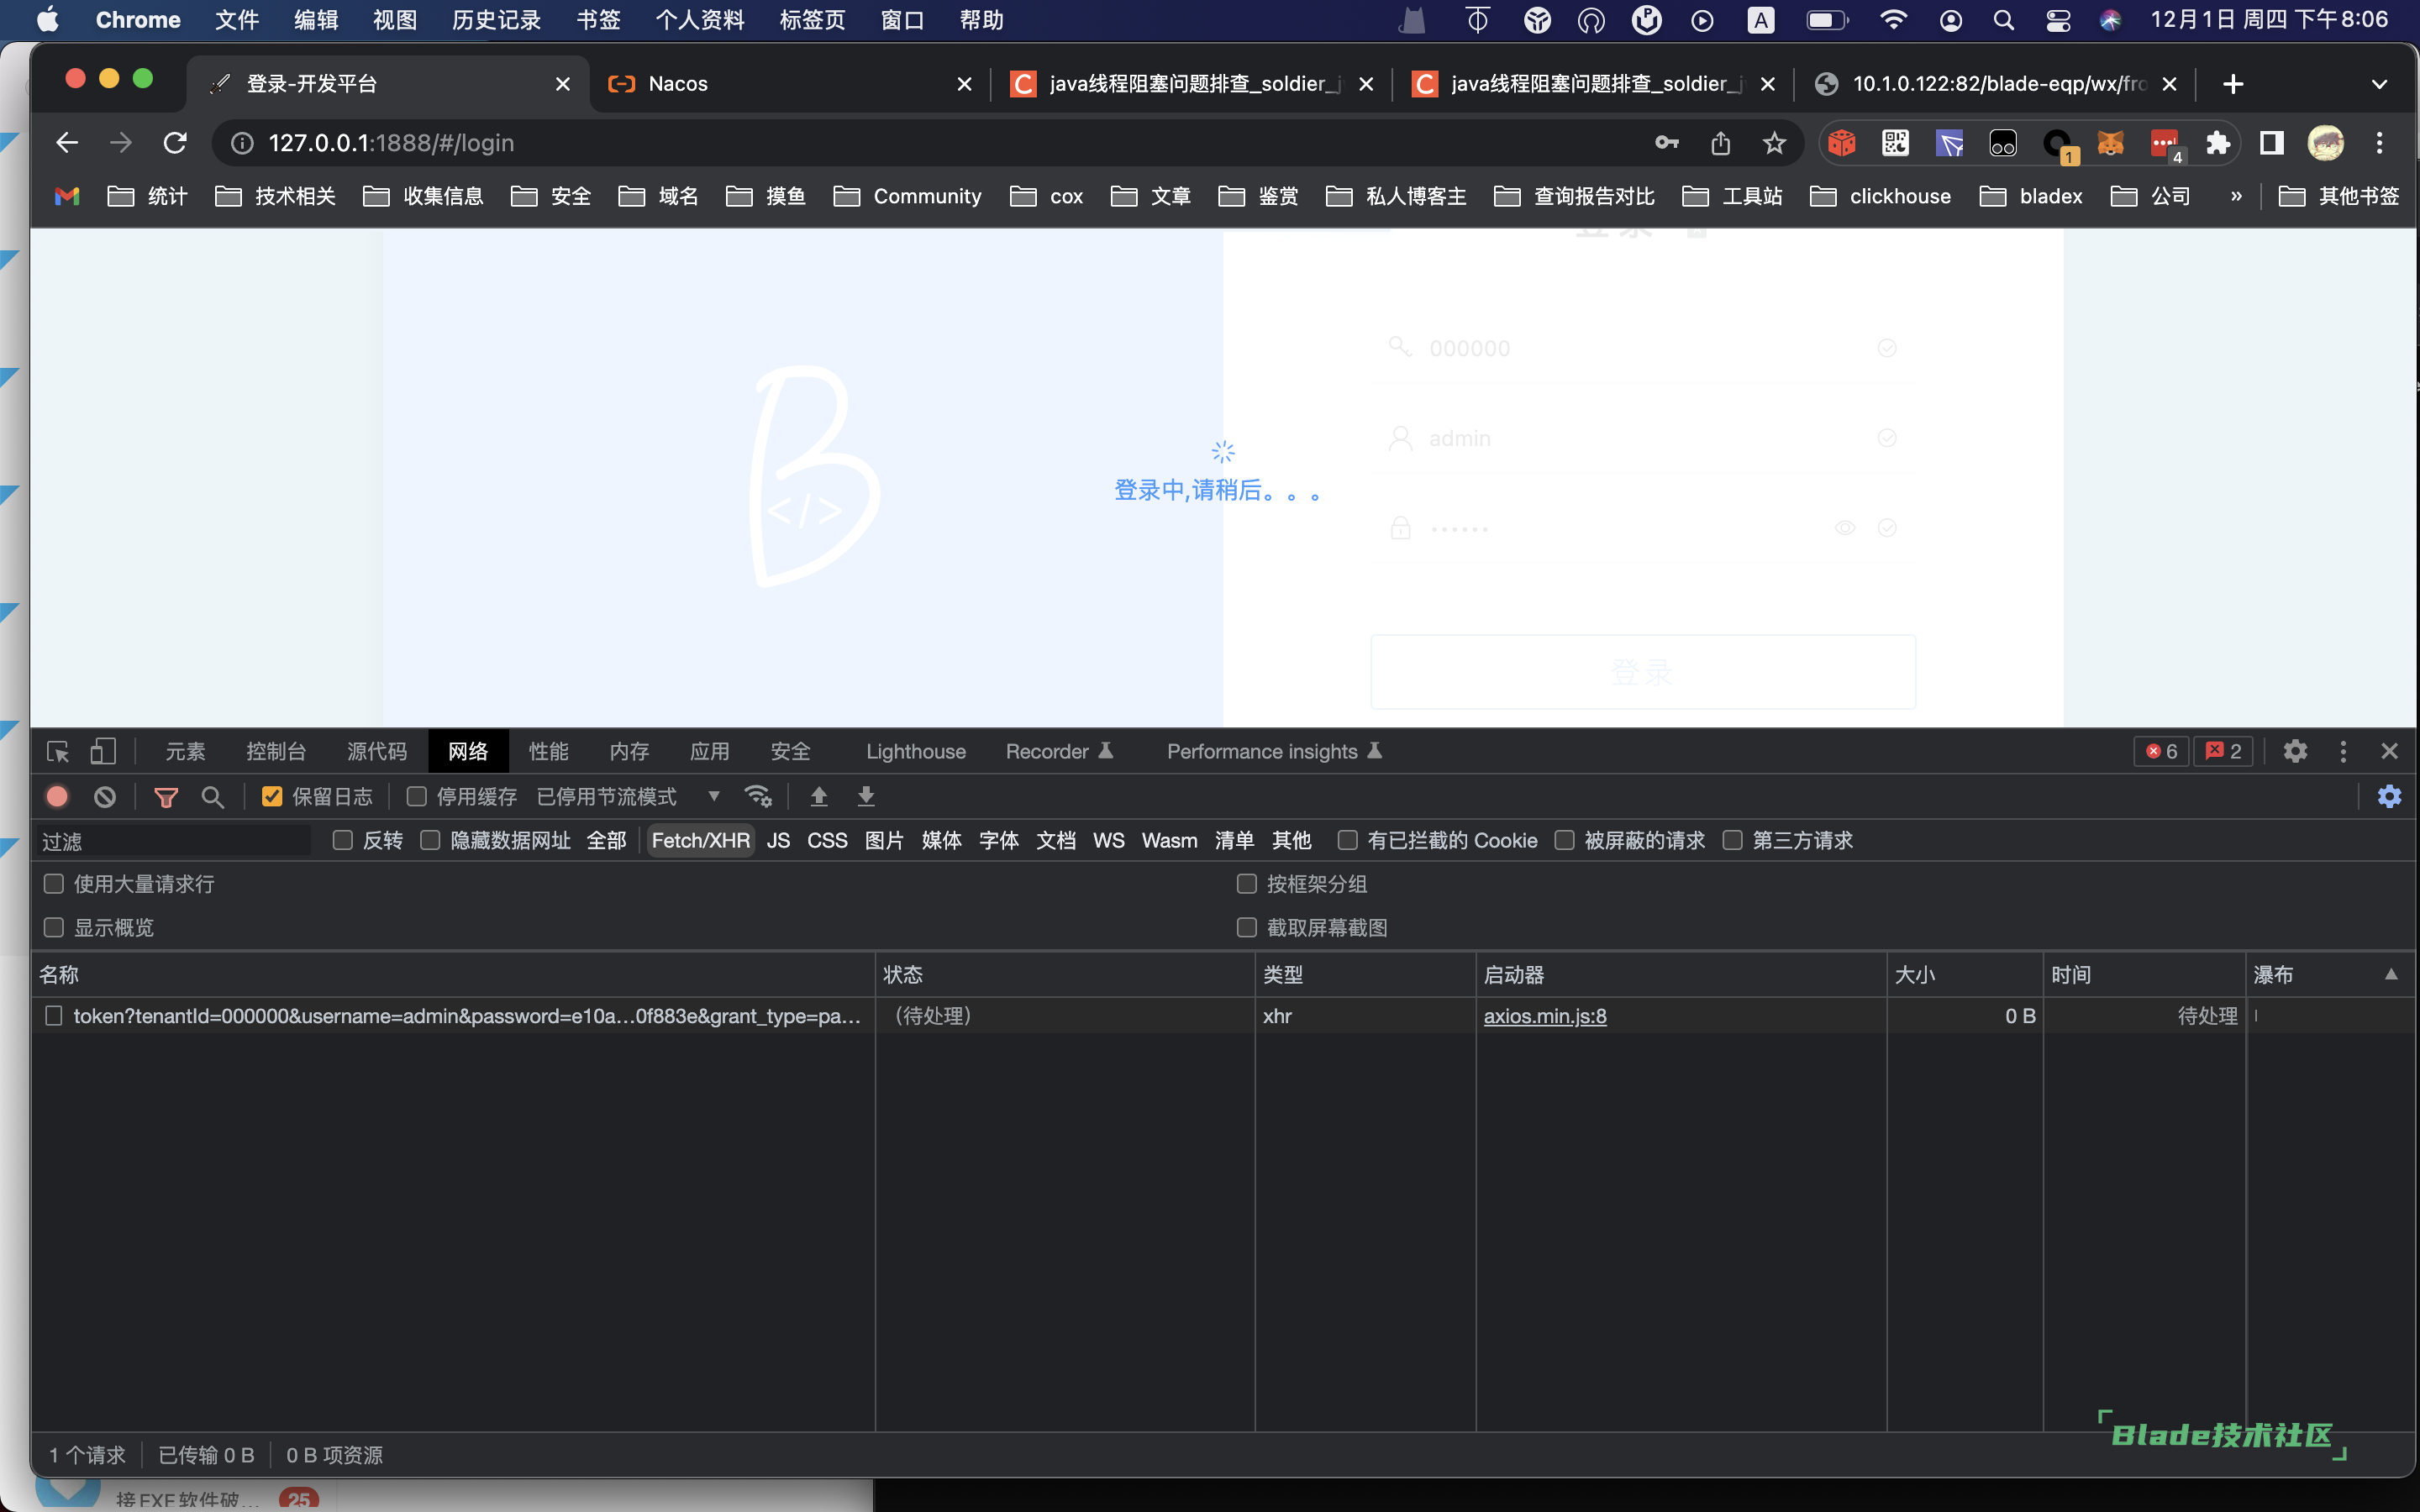Click the import HAR upload arrow icon
The height and width of the screenshot is (1512, 2420).
tap(819, 796)
